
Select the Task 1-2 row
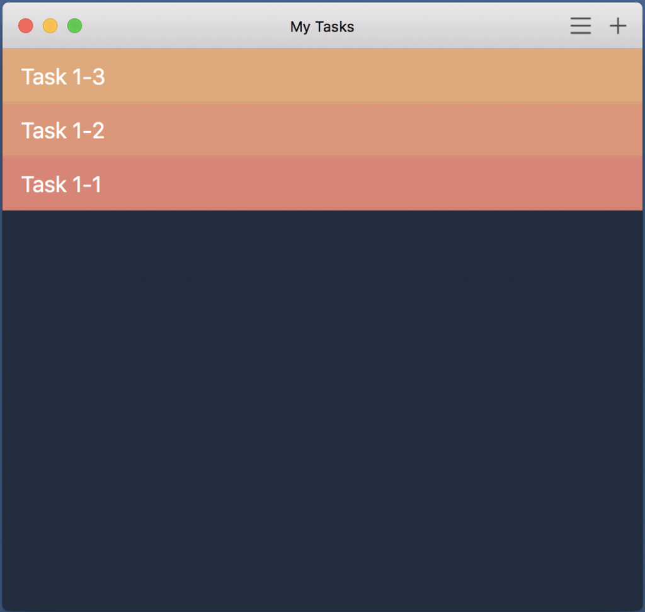322,130
